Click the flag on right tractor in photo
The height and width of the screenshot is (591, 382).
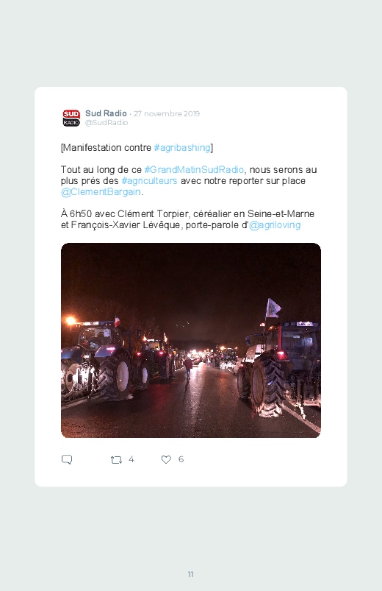tap(273, 308)
